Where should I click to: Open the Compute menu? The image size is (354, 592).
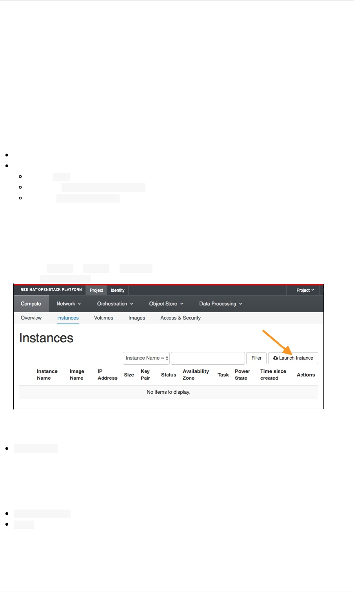point(31,304)
